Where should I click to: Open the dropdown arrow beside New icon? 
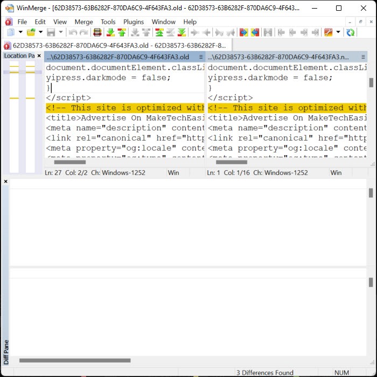click(20, 32)
